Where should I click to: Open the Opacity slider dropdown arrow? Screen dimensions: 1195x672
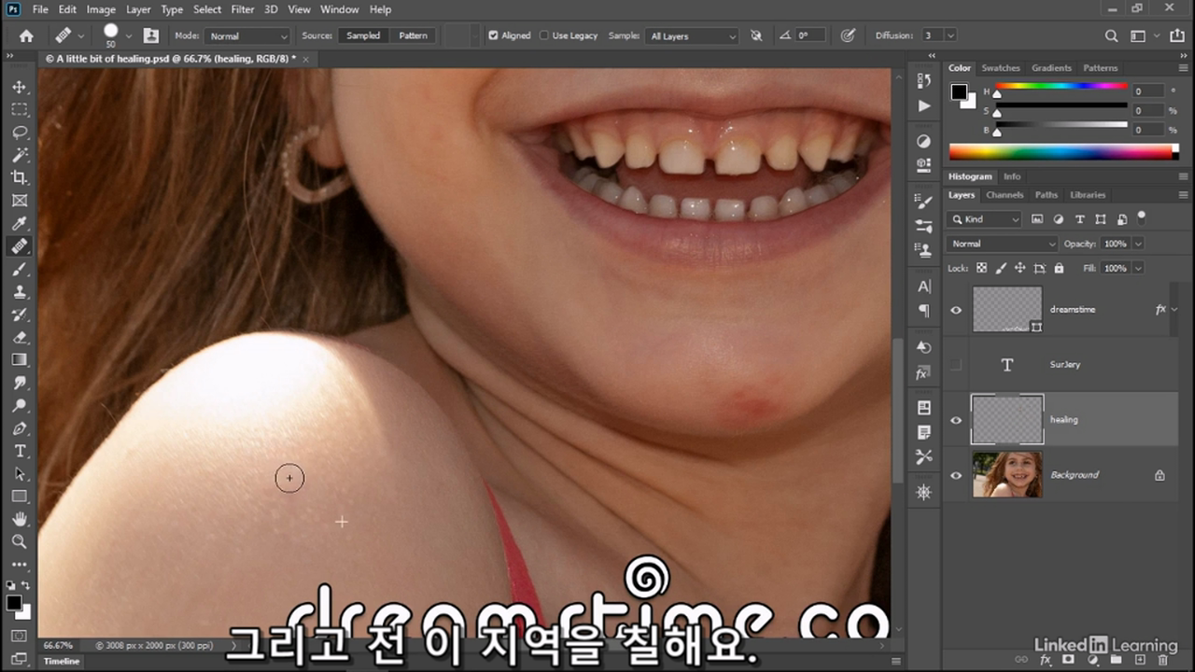[x=1138, y=244]
